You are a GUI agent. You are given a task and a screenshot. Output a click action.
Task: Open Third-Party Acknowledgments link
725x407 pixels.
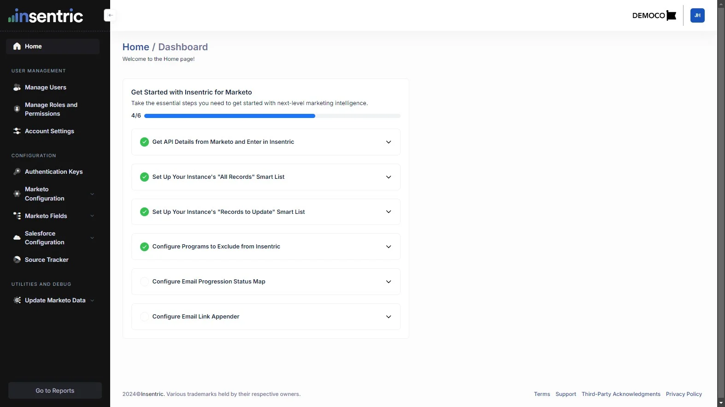[x=621, y=394]
